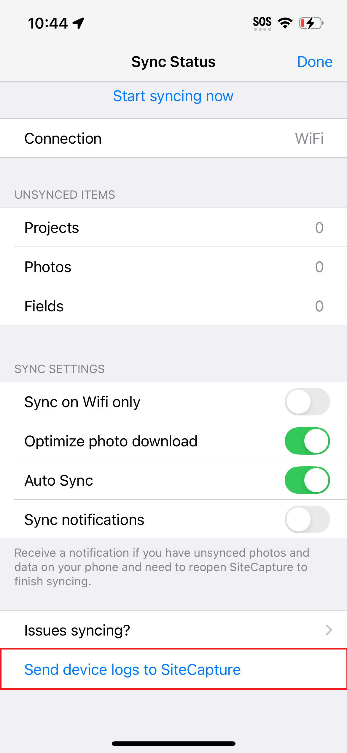Viewport: 347px width, 753px height.
Task: Tap the location arrow icon in status bar
Action: 79,23
